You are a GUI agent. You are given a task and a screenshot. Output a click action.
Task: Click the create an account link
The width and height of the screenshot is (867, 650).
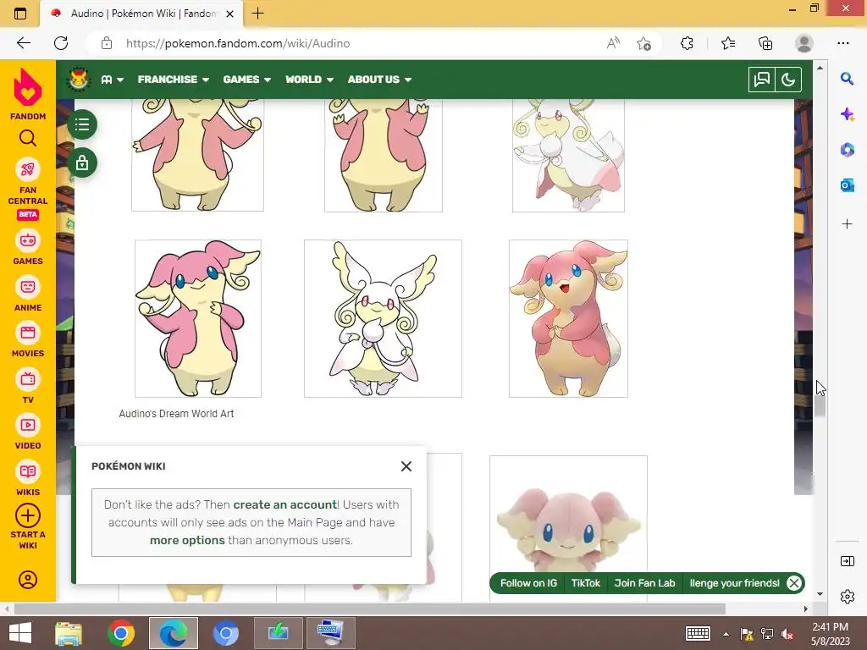pyautogui.click(x=284, y=504)
